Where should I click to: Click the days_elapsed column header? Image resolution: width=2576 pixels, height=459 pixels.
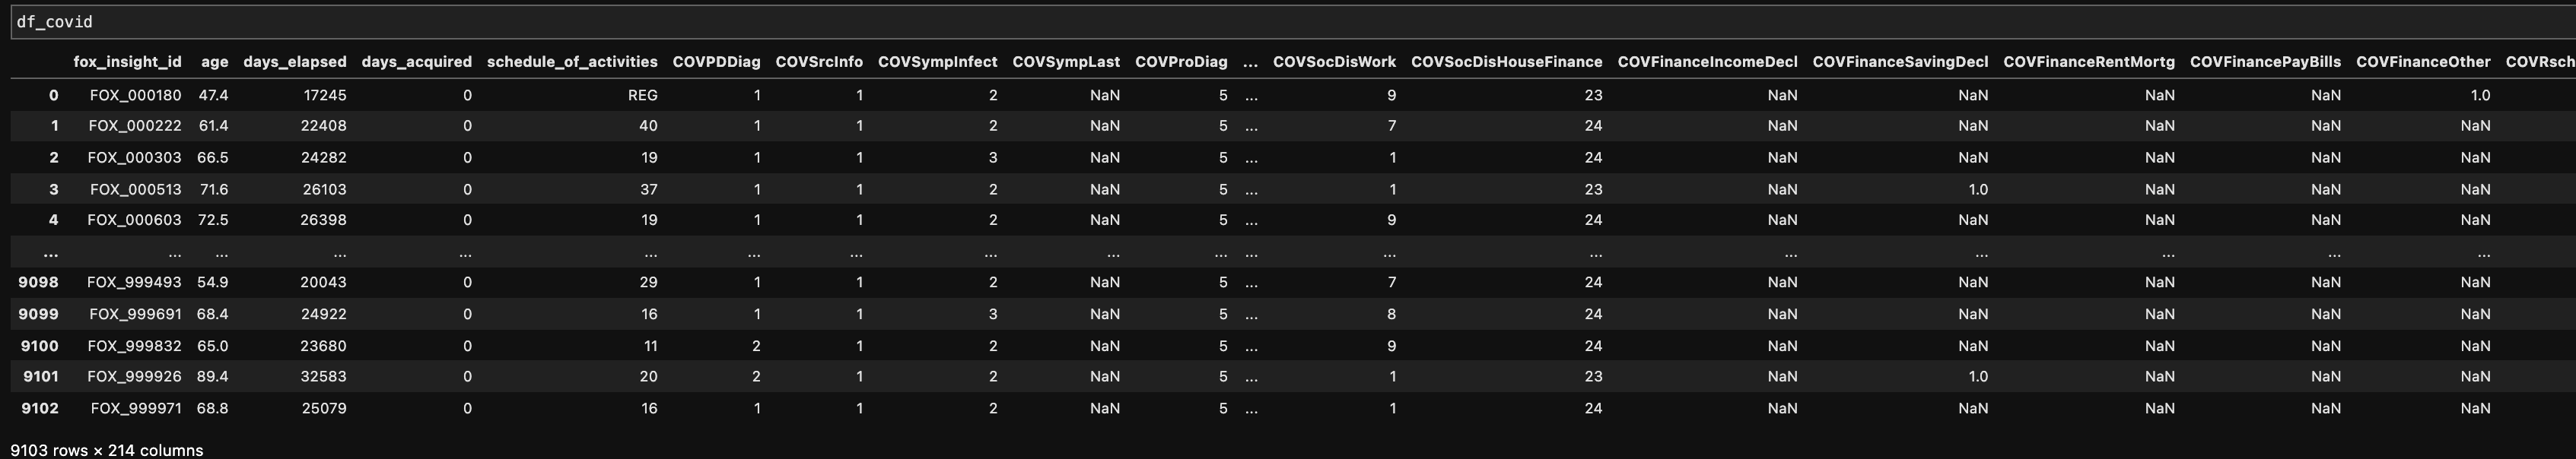click(x=294, y=62)
